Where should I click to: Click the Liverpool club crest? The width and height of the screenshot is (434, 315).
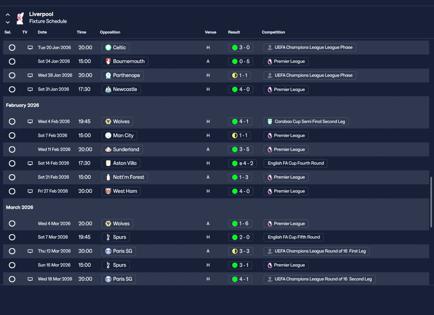pyautogui.click(x=20, y=18)
